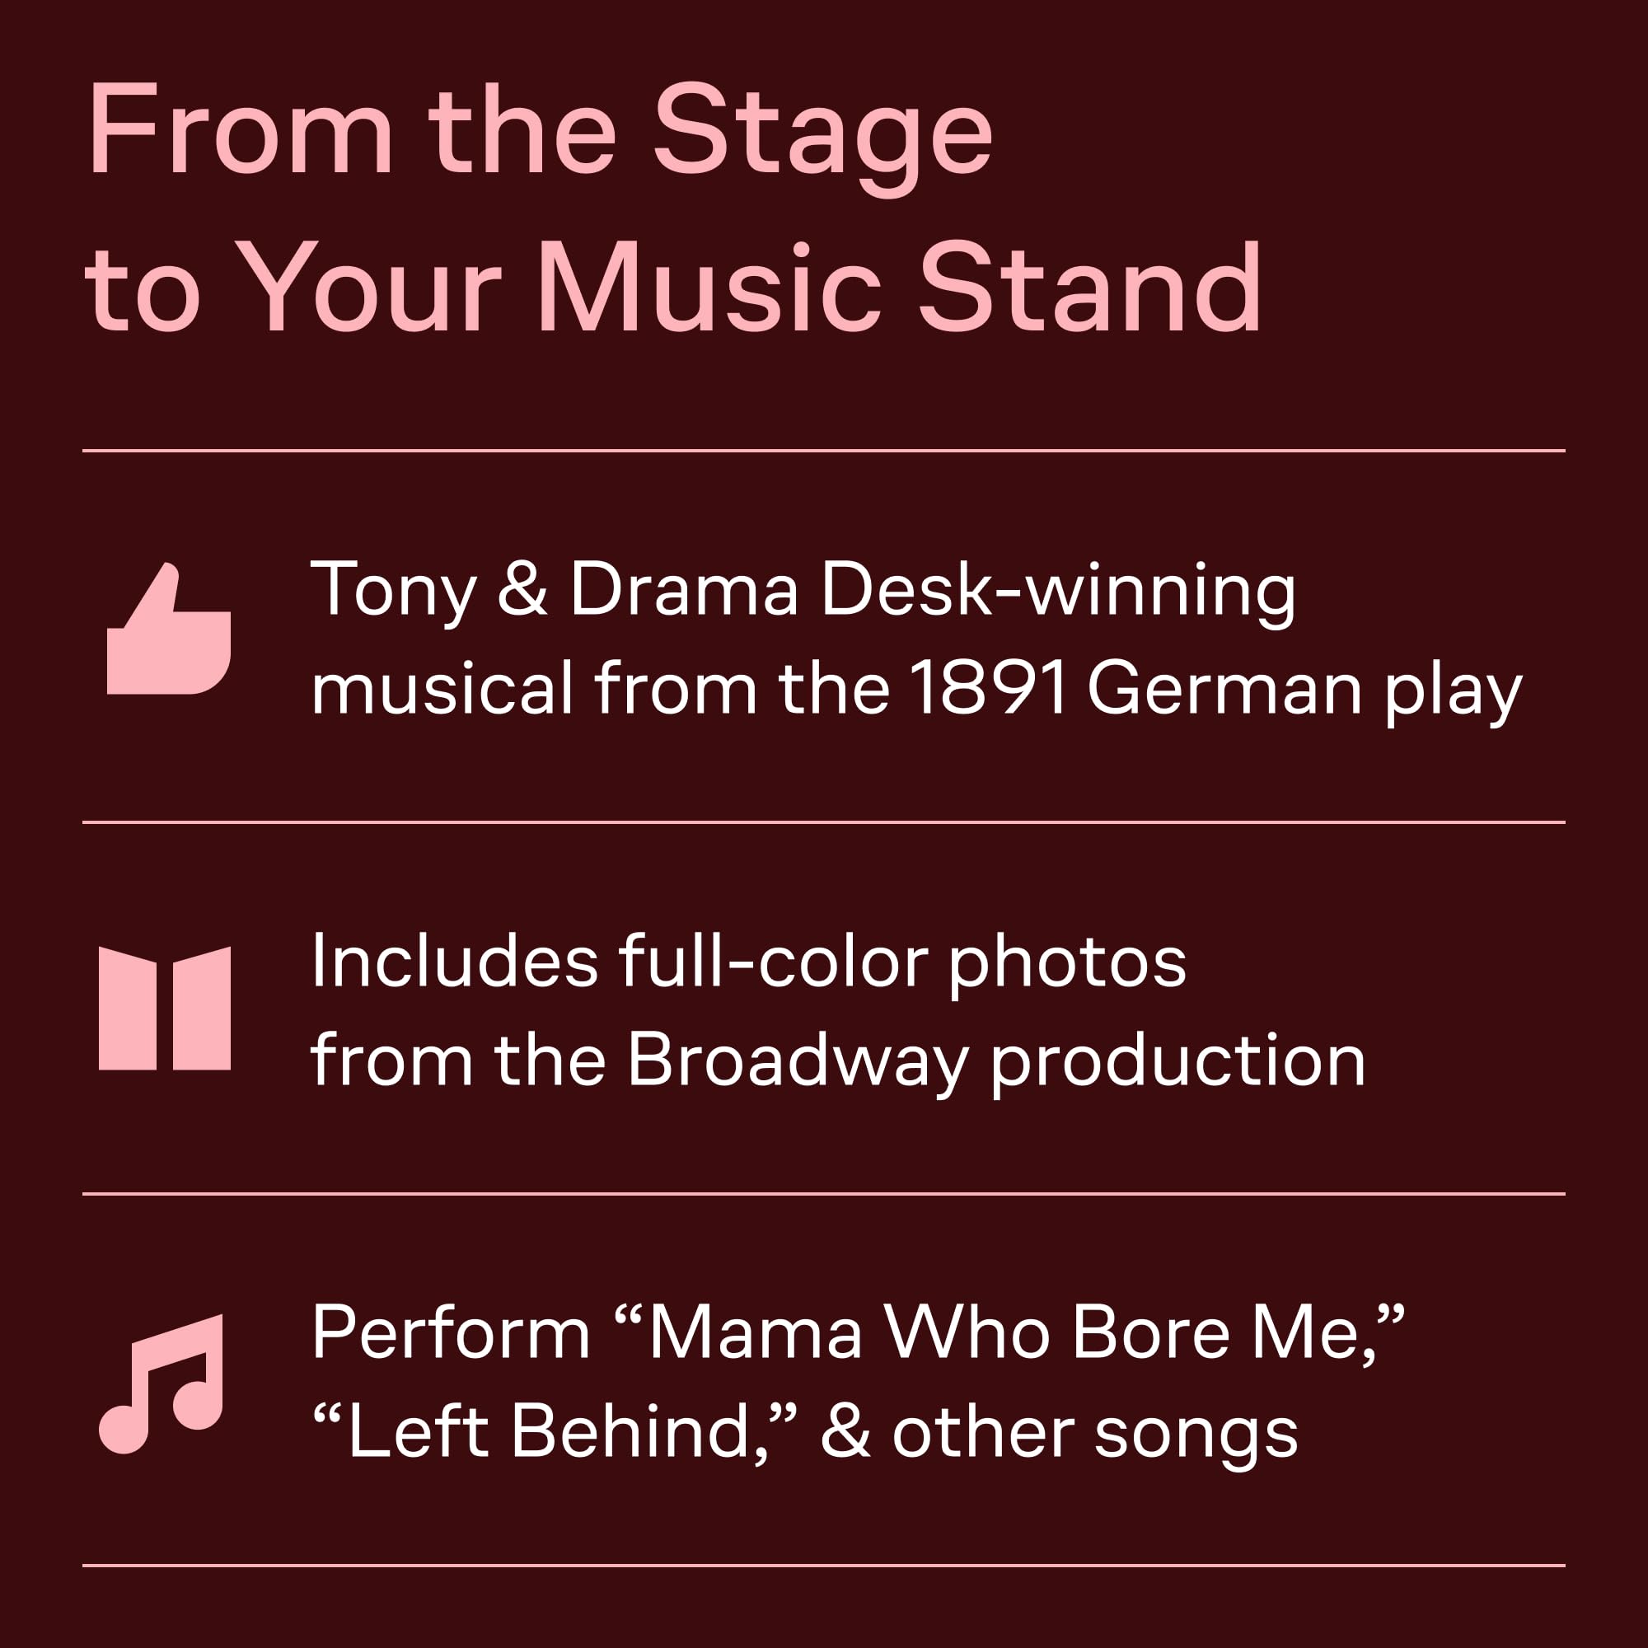Screen dimensions: 1648x1648
Task: Click the open book icon
Action: (165, 1008)
